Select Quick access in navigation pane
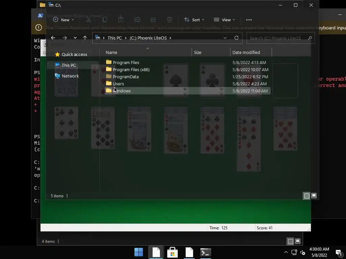Screen dimensions: 346x259 71,54
